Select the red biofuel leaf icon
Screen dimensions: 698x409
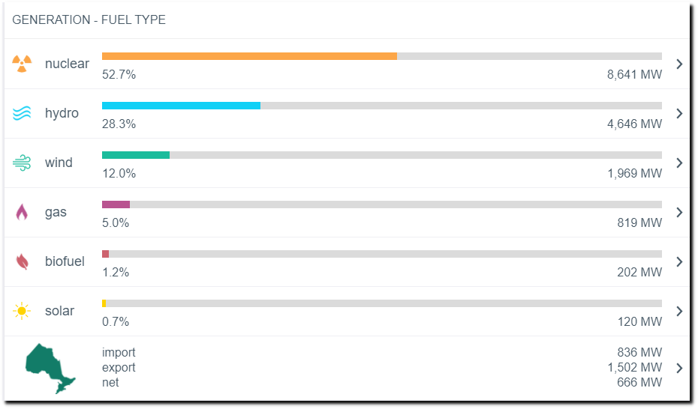tap(23, 261)
